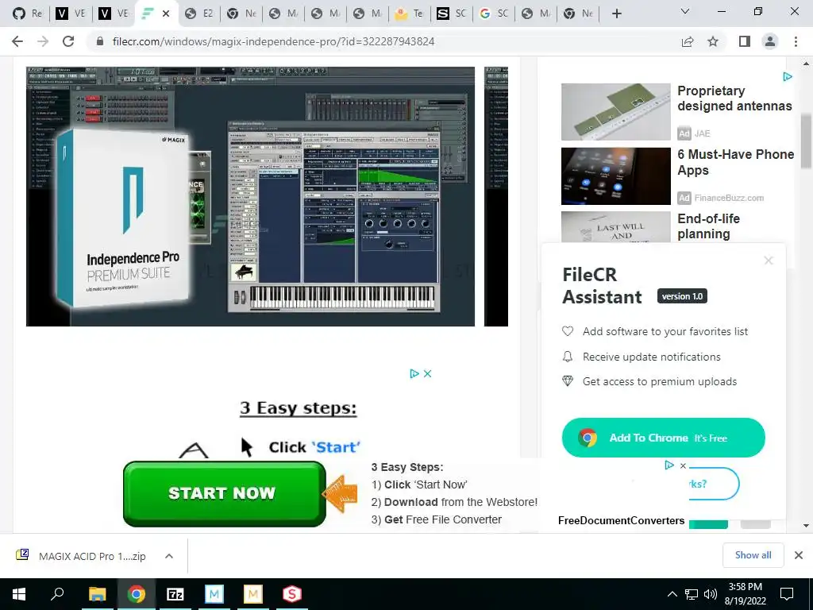The height and width of the screenshot is (610, 813).
Task: Click the phone apps ad thumbnail
Action: tap(616, 176)
